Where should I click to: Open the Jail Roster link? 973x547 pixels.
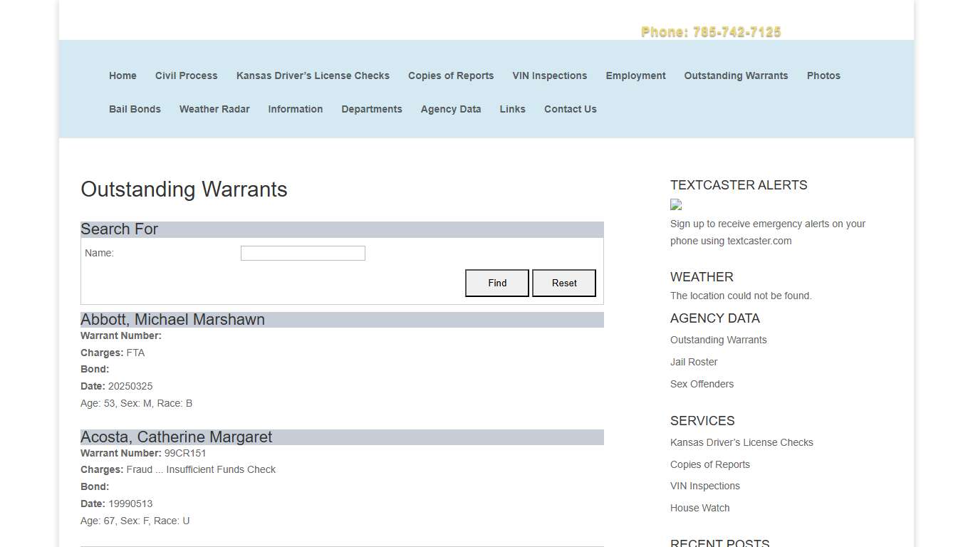tap(693, 362)
